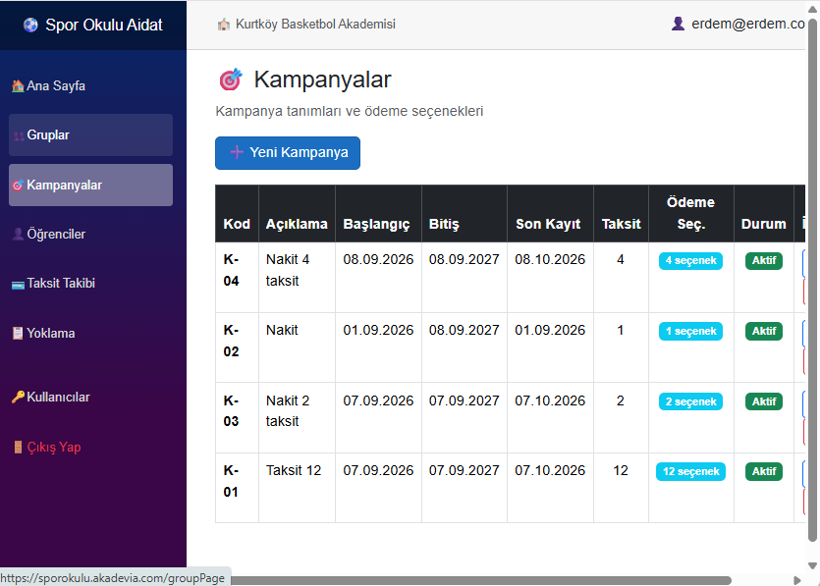This screenshot has height=586, width=820.
Task: Click the Yoklama clipboard icon
Action: (19, 333)
